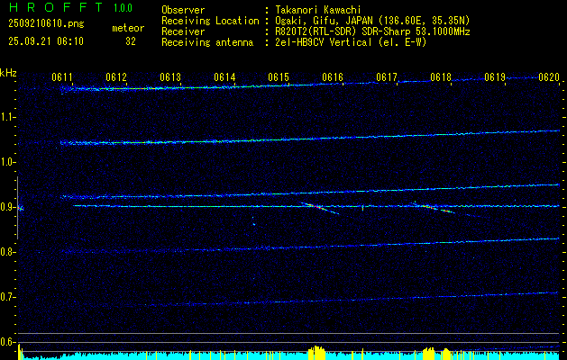Click the 1.1 kHz axis label

point(7,117)
